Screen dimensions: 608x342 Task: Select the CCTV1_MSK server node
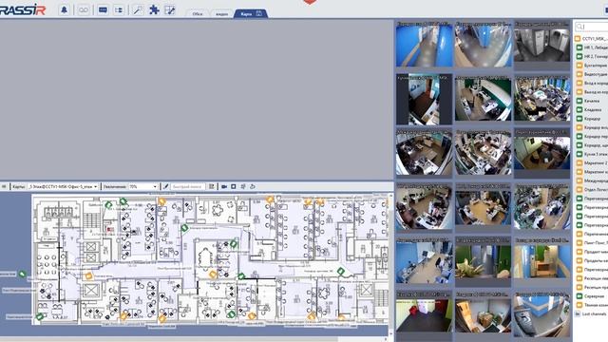pos(591,39)
